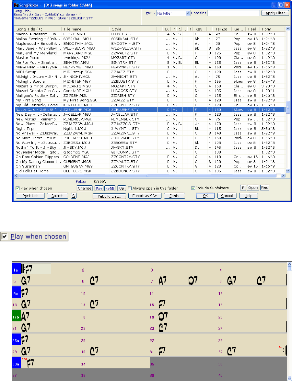Open the Filter dropdown list
The image size is (292, 381).
188,13
